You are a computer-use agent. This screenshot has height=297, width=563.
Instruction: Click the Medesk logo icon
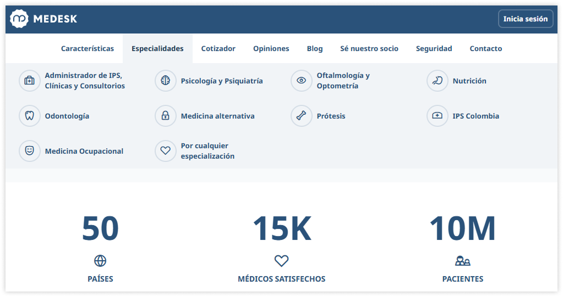[19, 19]
